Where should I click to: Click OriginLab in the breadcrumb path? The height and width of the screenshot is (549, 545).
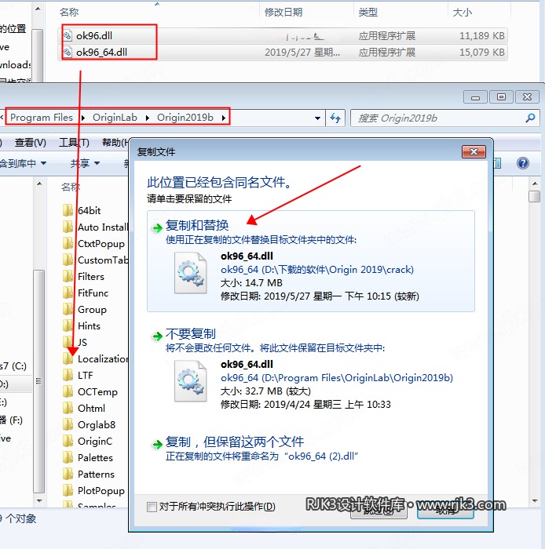click(x=115, y=118)
